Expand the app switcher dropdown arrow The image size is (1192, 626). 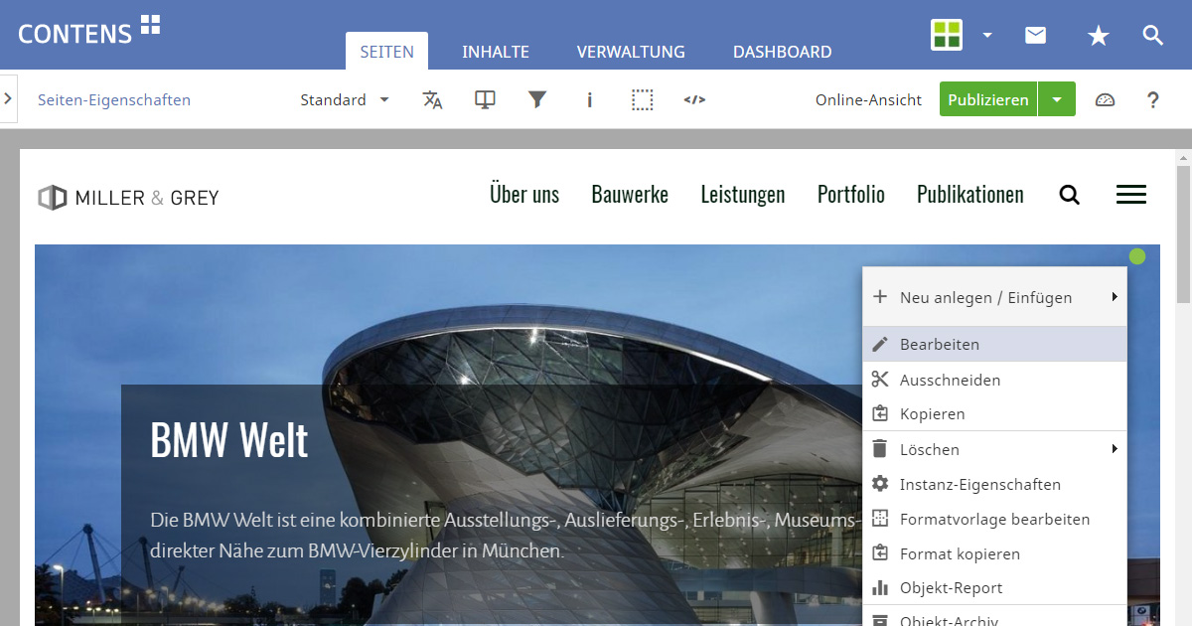(987, 35)
